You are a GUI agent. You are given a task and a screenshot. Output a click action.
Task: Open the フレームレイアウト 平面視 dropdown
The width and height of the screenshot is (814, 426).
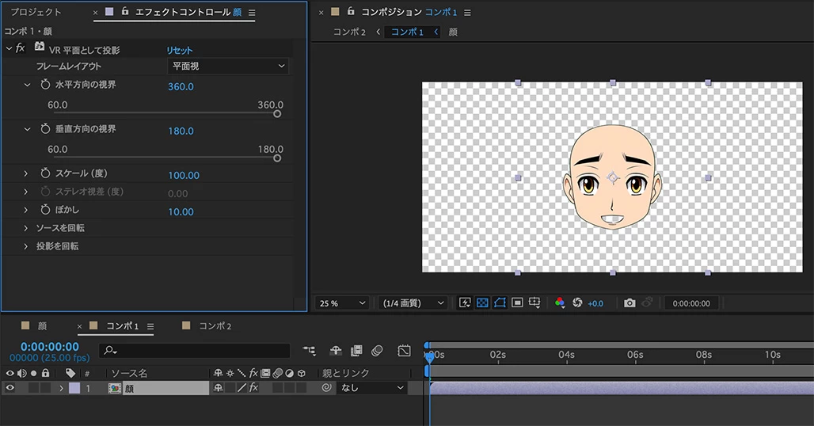coord(228,67)
